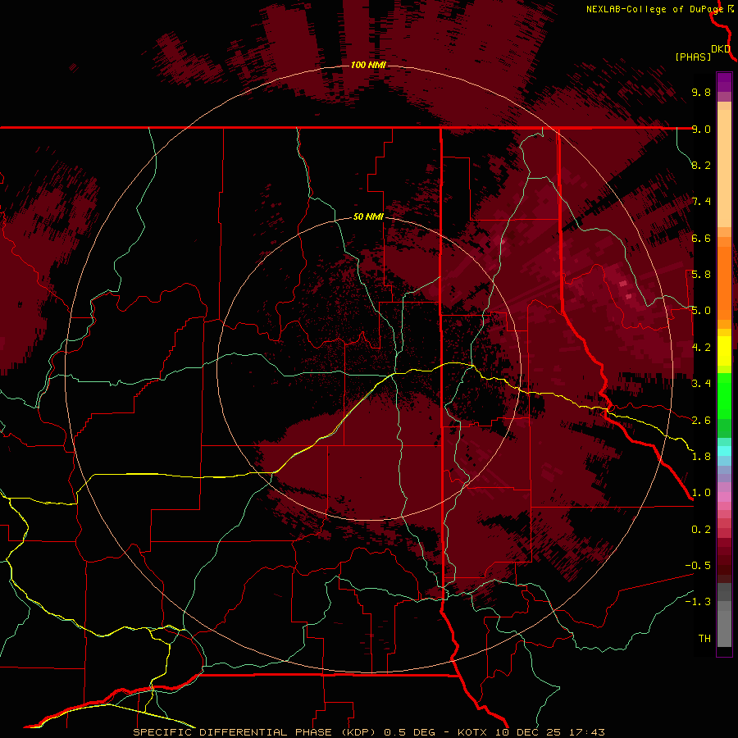Click the 100 NMI range ring label
Screen dimensions: 738x738
[x=368, y=65]
